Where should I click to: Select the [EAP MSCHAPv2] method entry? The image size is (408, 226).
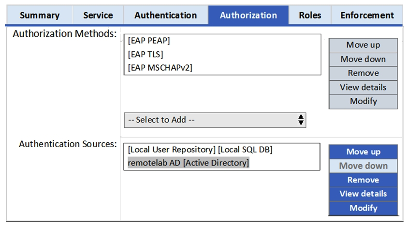(160, 68)
